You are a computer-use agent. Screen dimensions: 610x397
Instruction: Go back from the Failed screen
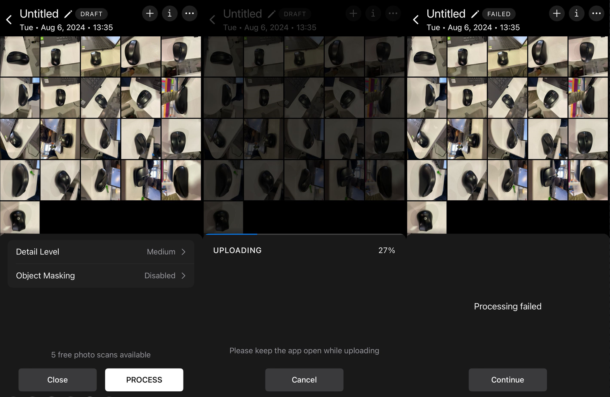pyautogui.click(x=416, y=19)
